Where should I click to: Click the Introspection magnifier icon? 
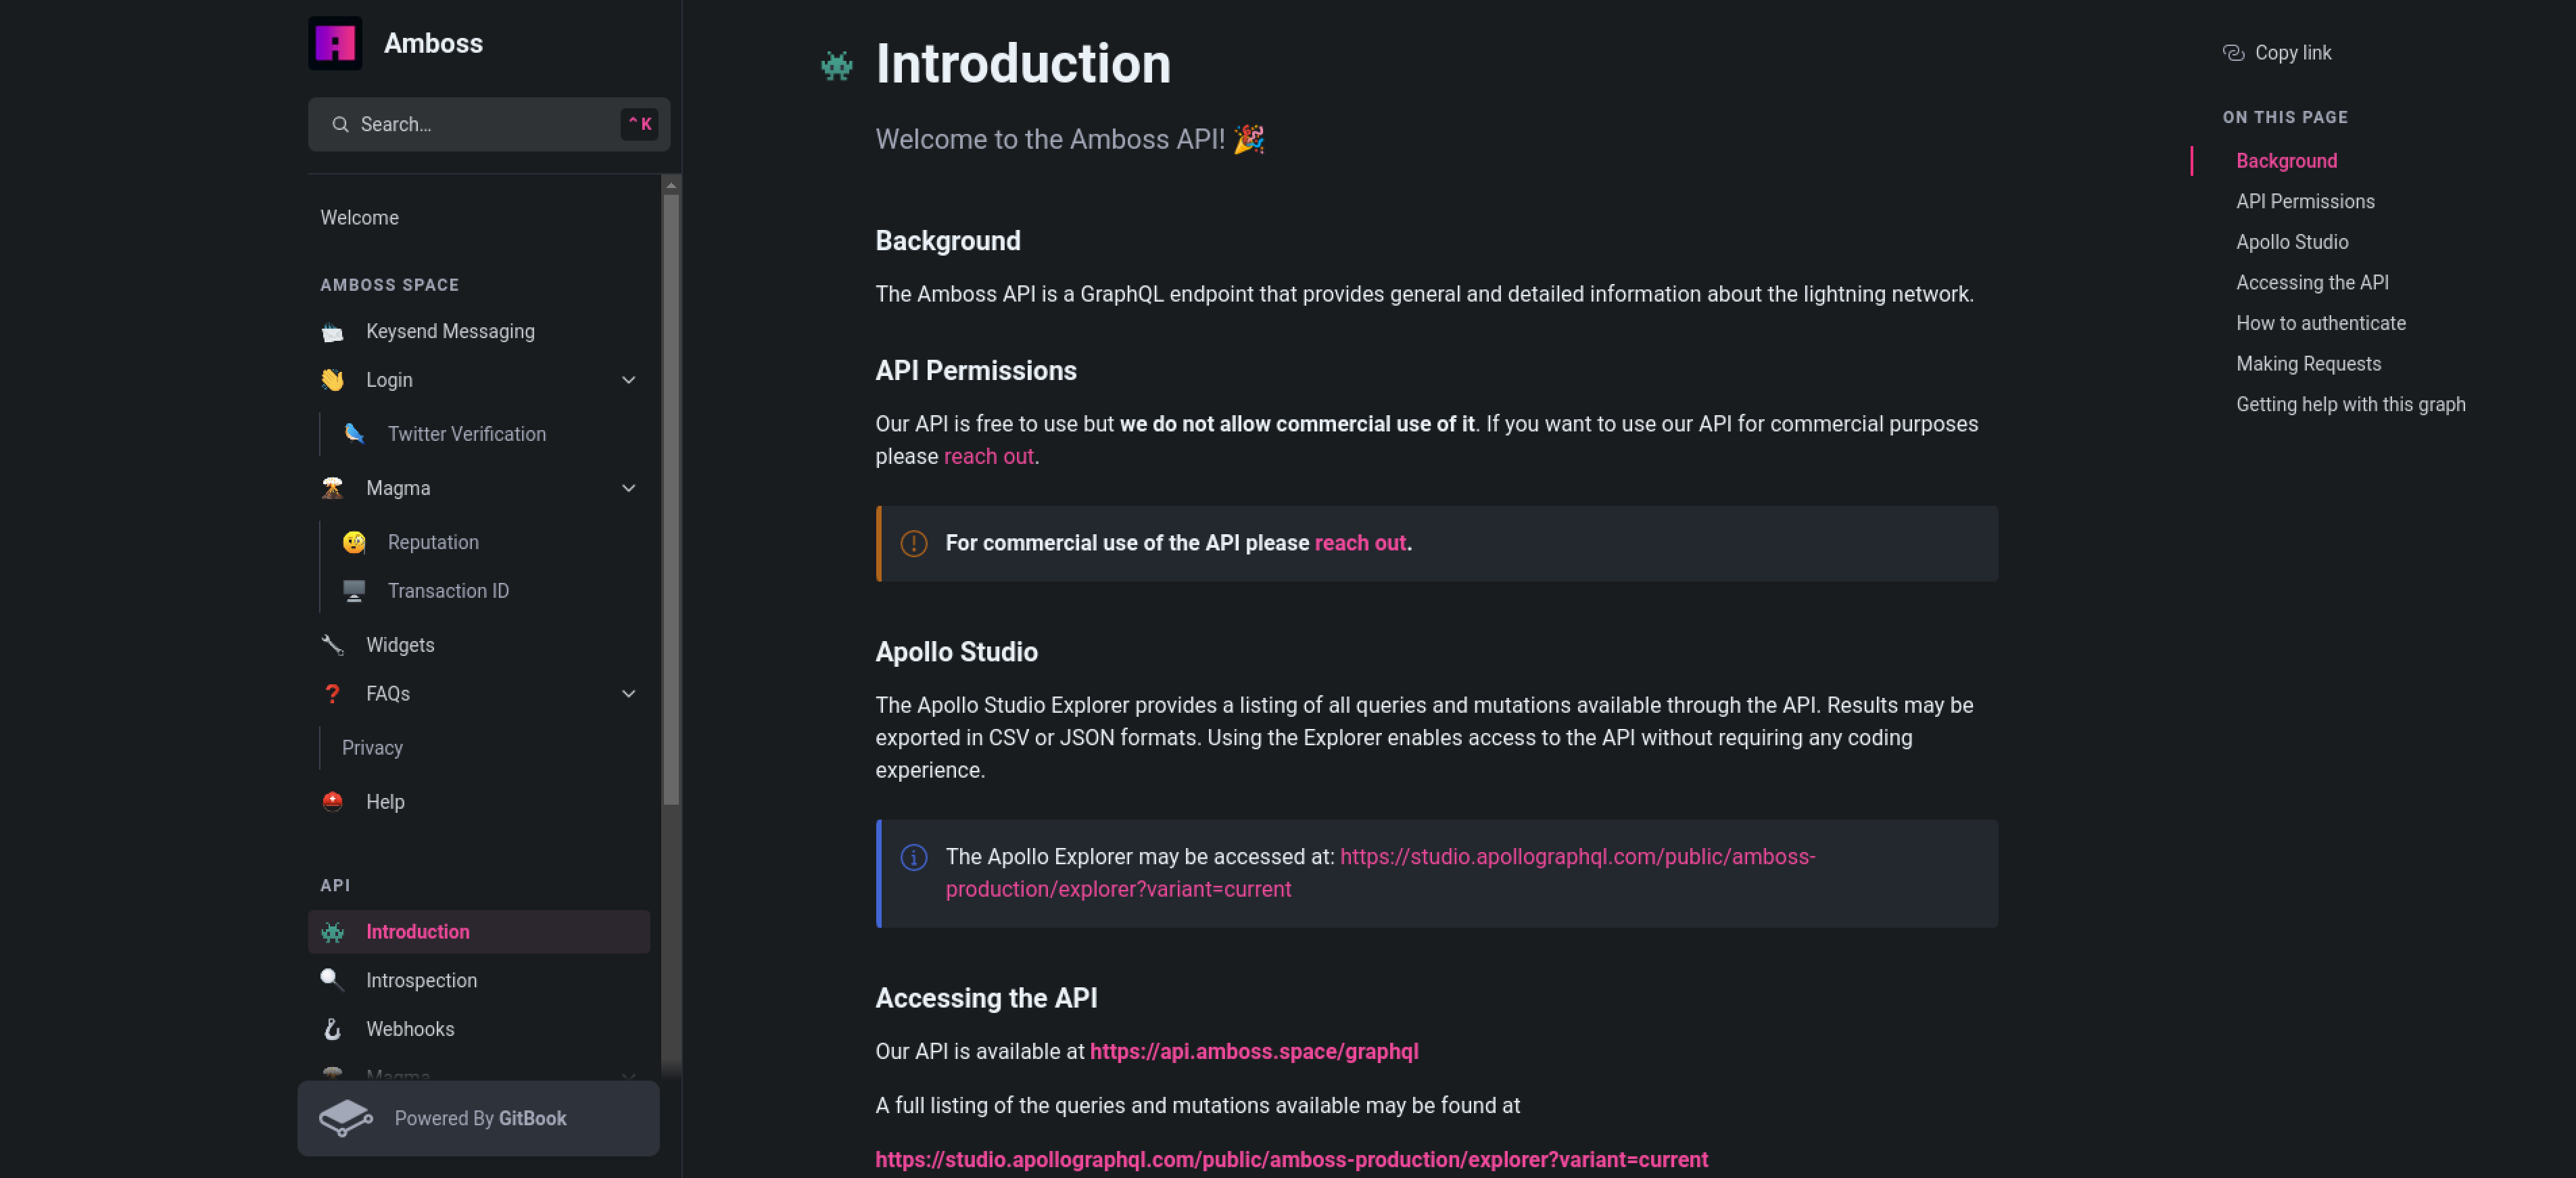click(333, 980)
